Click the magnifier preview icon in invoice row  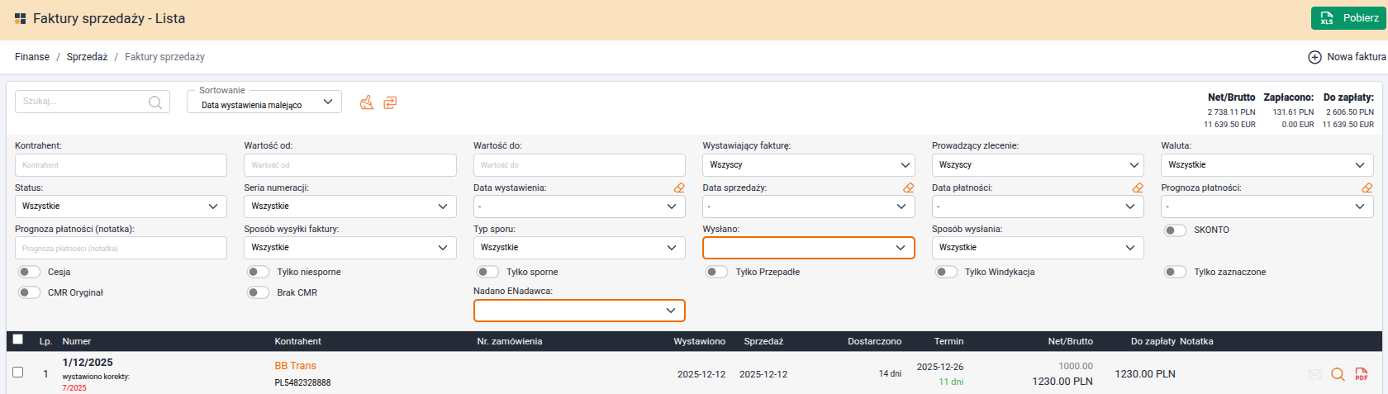1338,374
